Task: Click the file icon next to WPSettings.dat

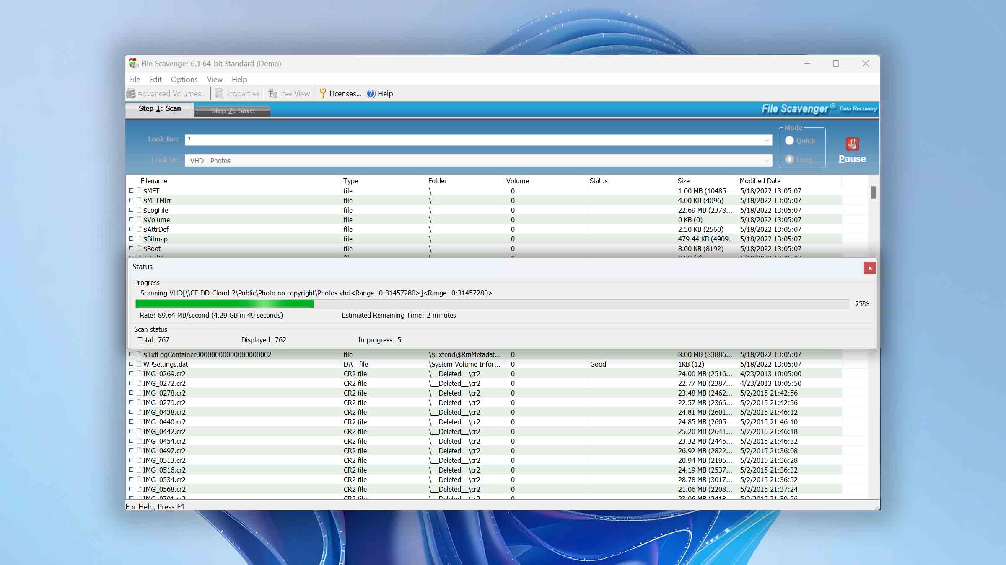Action: (139, 364)
